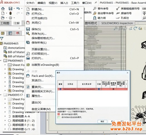Click the 确定 button in reload dialog

coord(102,121)
